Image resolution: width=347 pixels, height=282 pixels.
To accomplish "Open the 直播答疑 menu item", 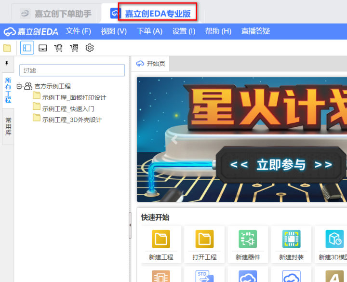I will tap(255, 31).
